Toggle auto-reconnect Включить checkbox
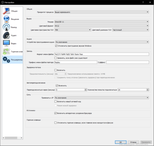The height and width of the screenshot is (146, 154). pos(57,86)
